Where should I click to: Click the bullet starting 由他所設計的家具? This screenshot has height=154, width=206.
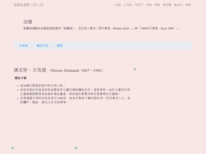coord(75,92)
